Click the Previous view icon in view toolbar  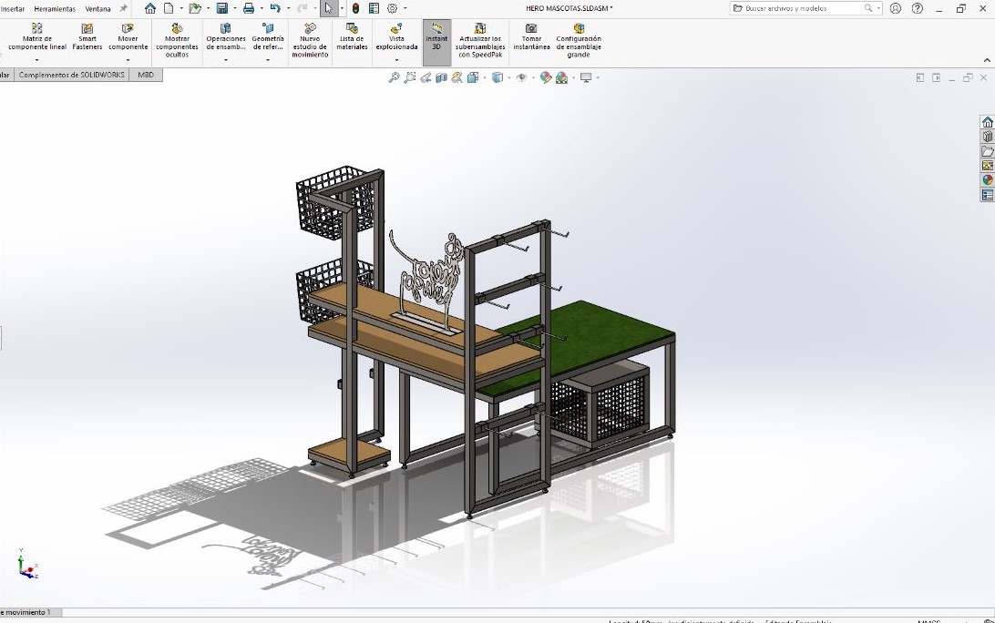[426, 77]
